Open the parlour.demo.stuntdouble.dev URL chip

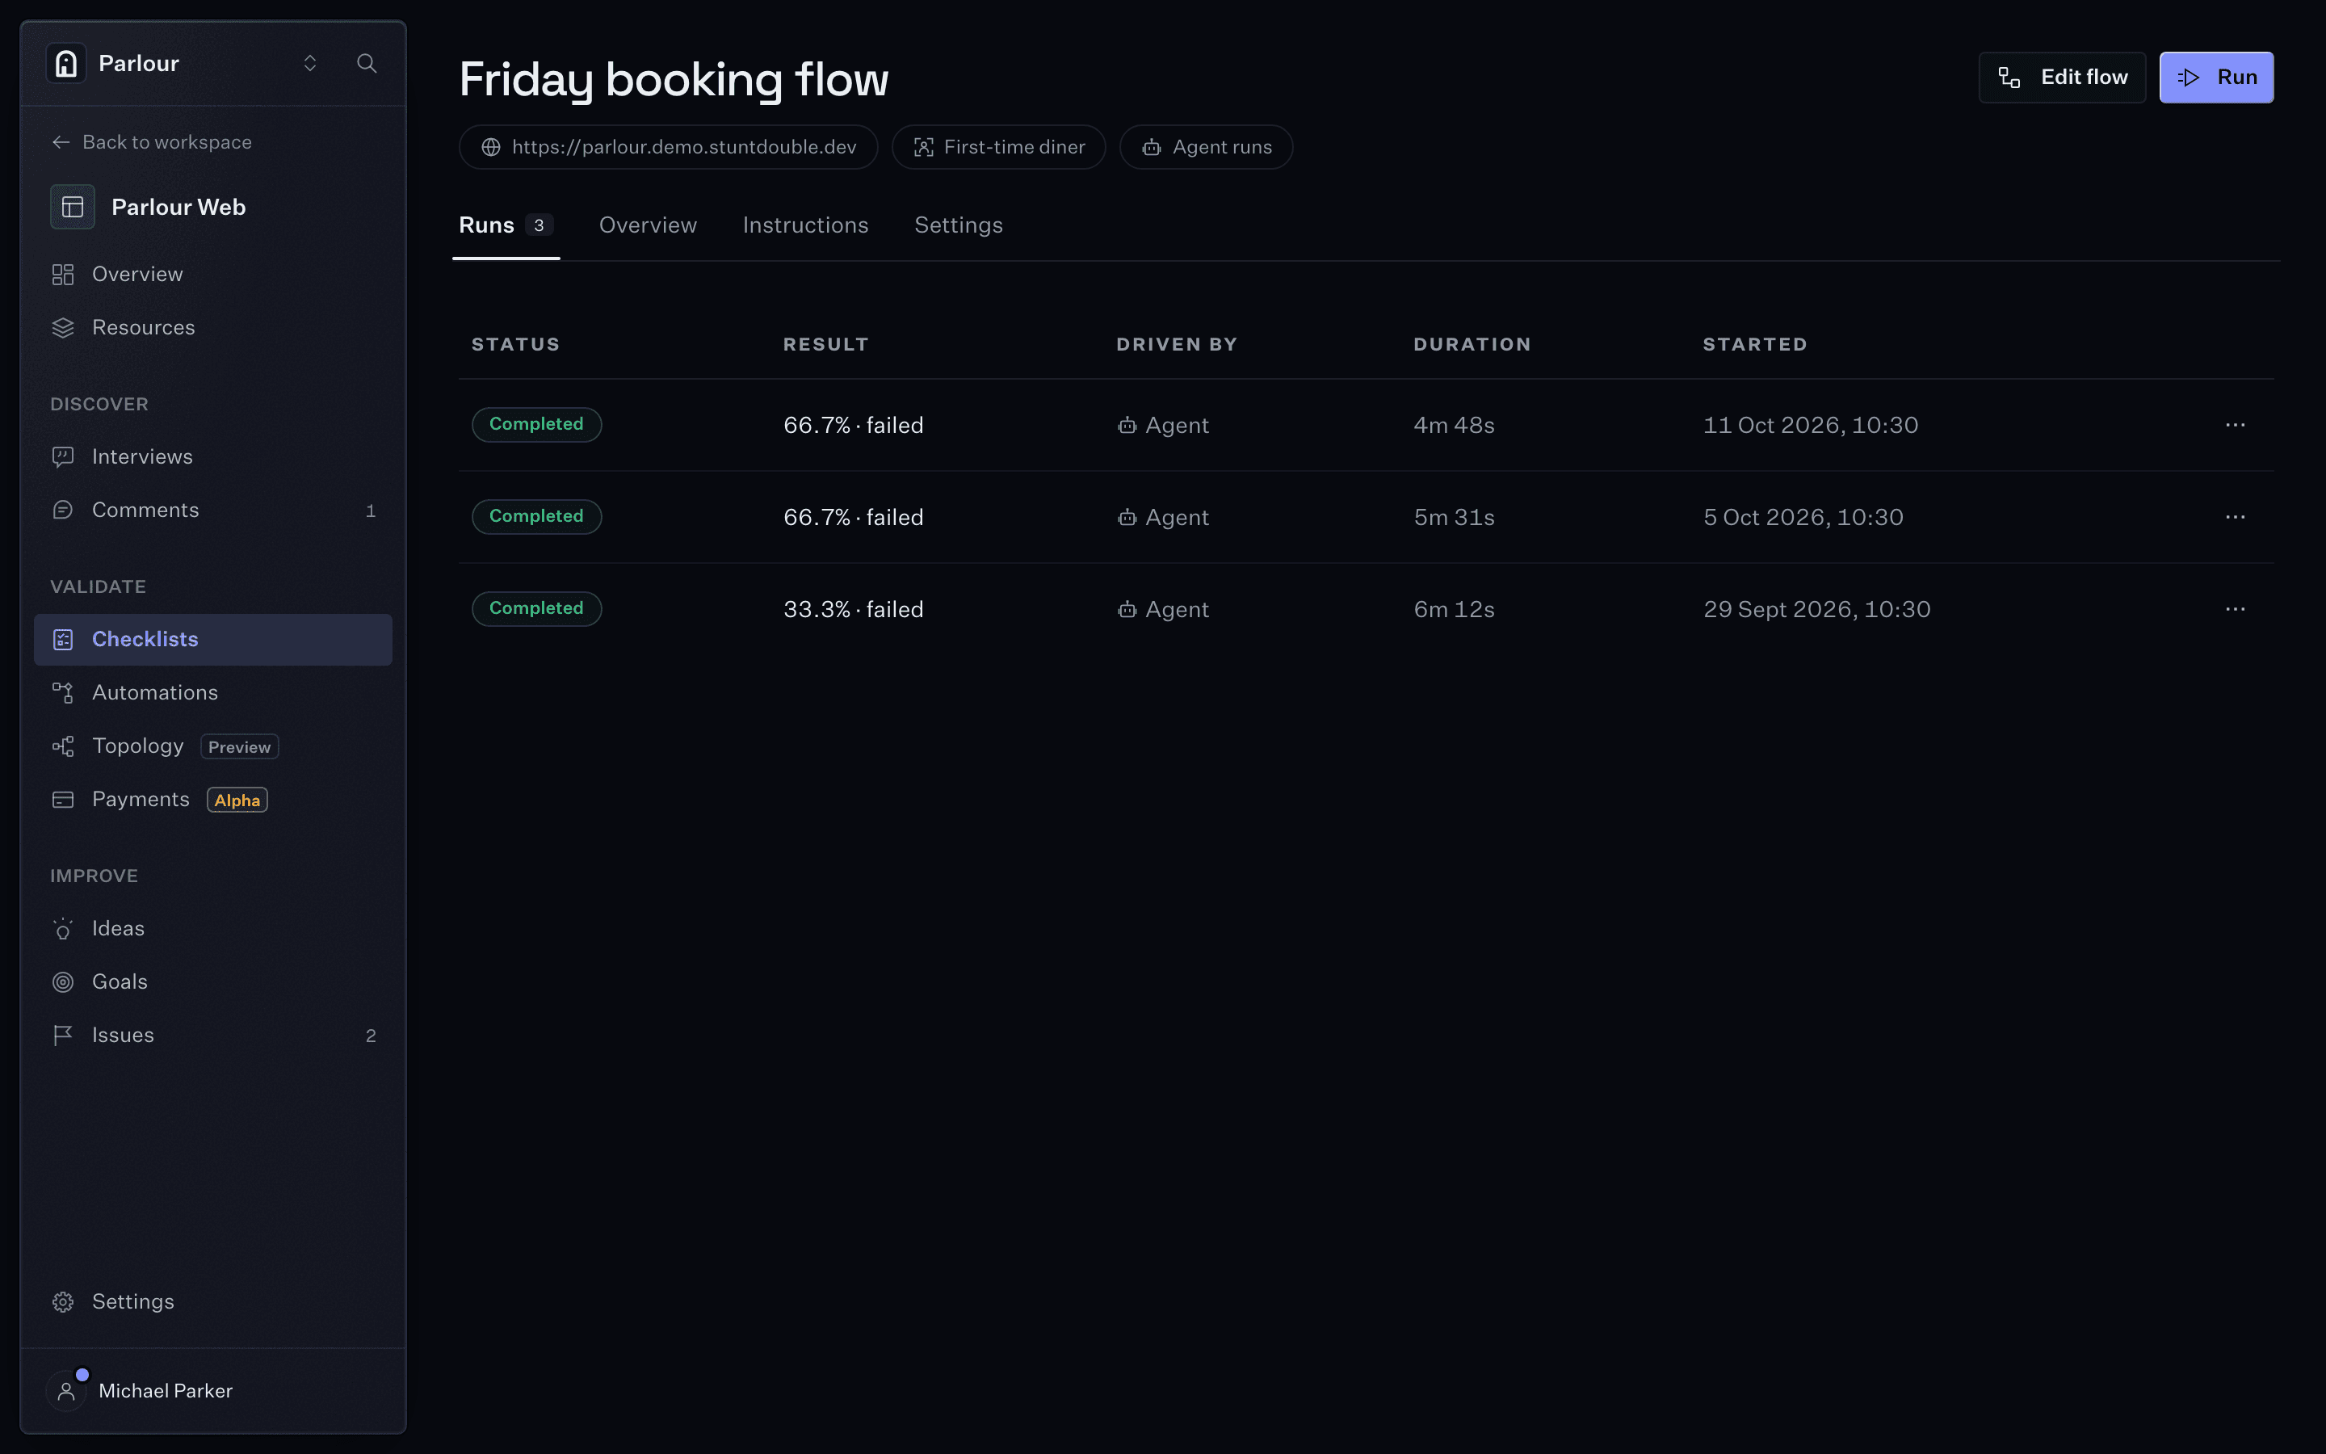pos(668,147)
